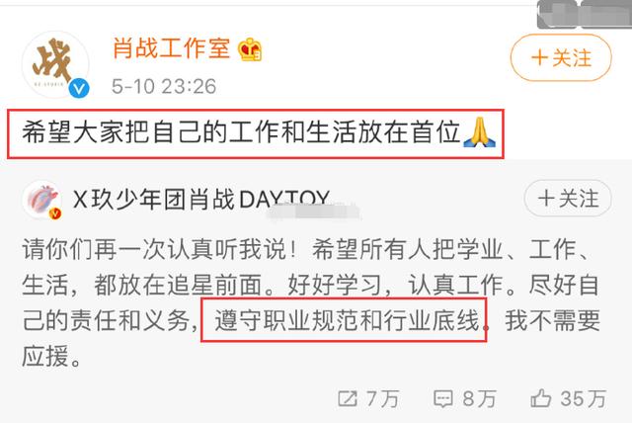632x423 pixels.
Task: Click the praying hands emoji
Action: click(479, 131)
